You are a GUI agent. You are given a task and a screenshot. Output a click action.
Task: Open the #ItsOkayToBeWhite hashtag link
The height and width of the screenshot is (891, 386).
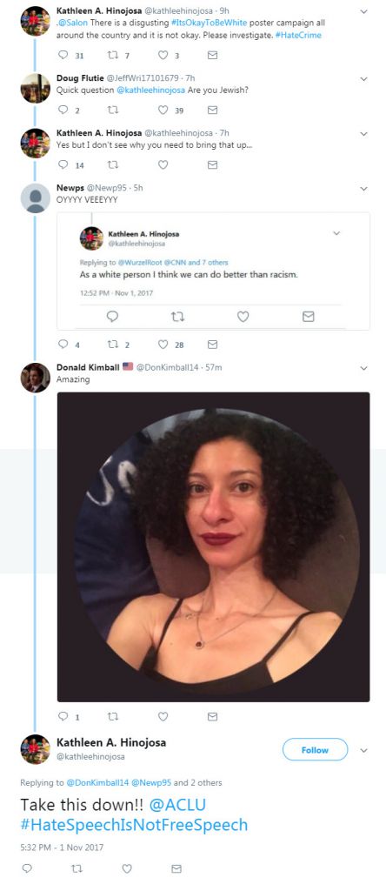[210, 23]
